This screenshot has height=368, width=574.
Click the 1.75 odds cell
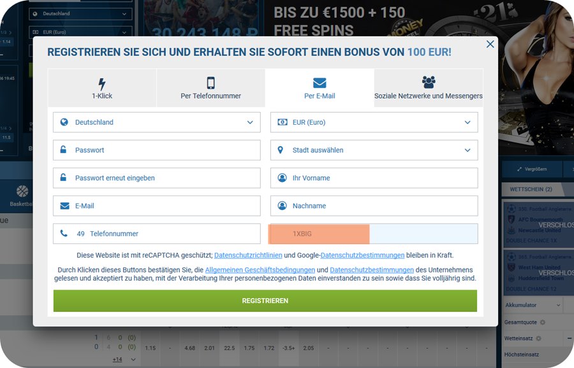(x=249, y=348)
